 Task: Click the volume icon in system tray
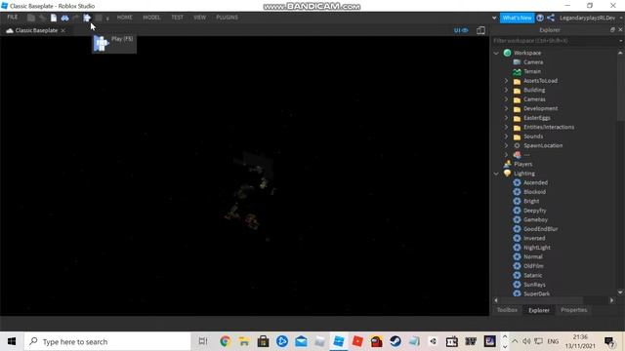coord(526,341)
